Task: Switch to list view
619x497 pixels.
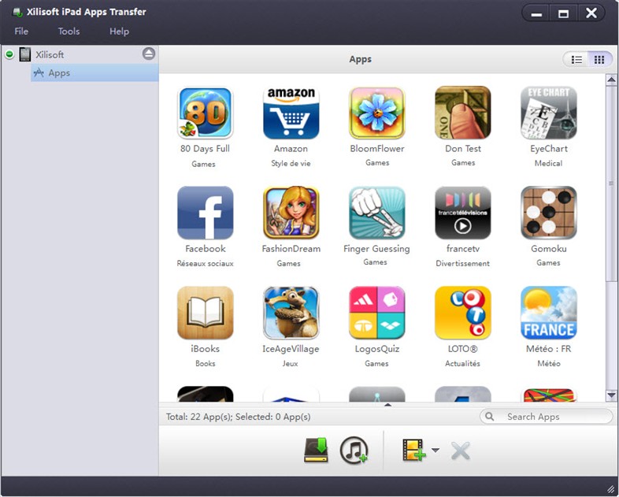Action: point(576,60)
